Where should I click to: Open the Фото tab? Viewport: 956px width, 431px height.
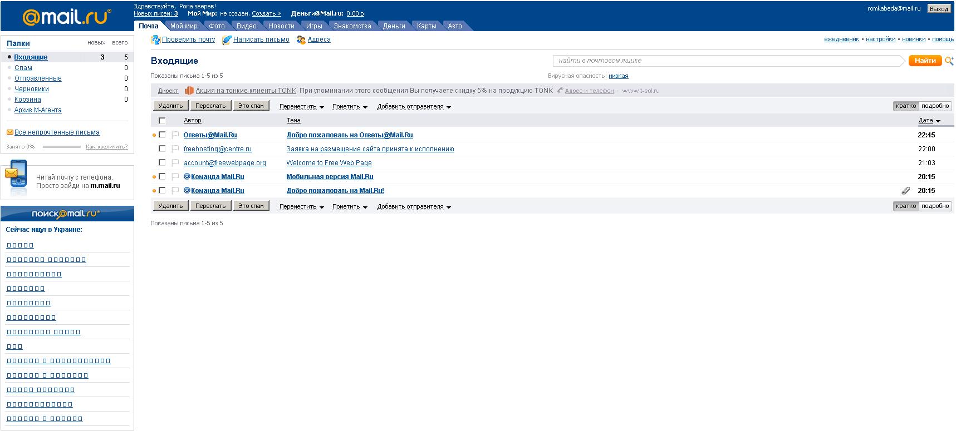217,26
